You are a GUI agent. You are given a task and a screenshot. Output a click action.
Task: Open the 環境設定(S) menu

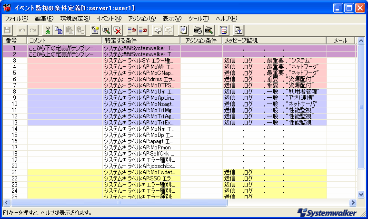click(x=75, y=18)
